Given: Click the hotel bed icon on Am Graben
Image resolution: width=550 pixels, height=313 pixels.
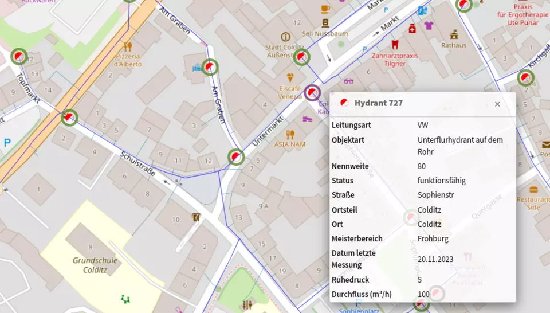Looking at the screenshot, I should tap(197, 68).
